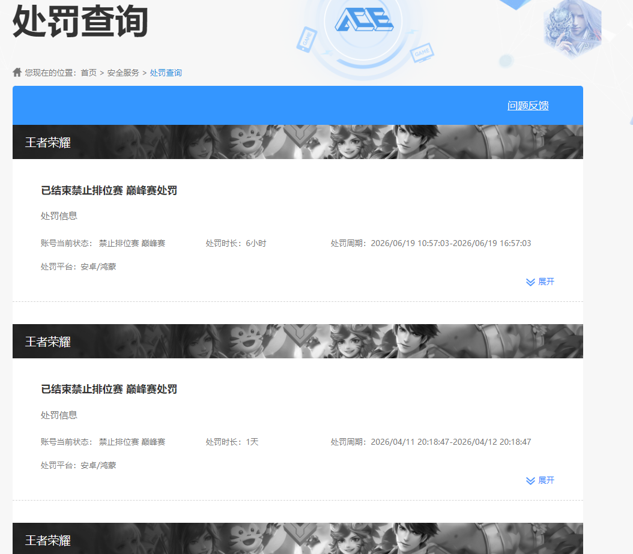Click the 处罚查询 page title
The width and height of the screenshot is (633, 554).
[80, 22]
